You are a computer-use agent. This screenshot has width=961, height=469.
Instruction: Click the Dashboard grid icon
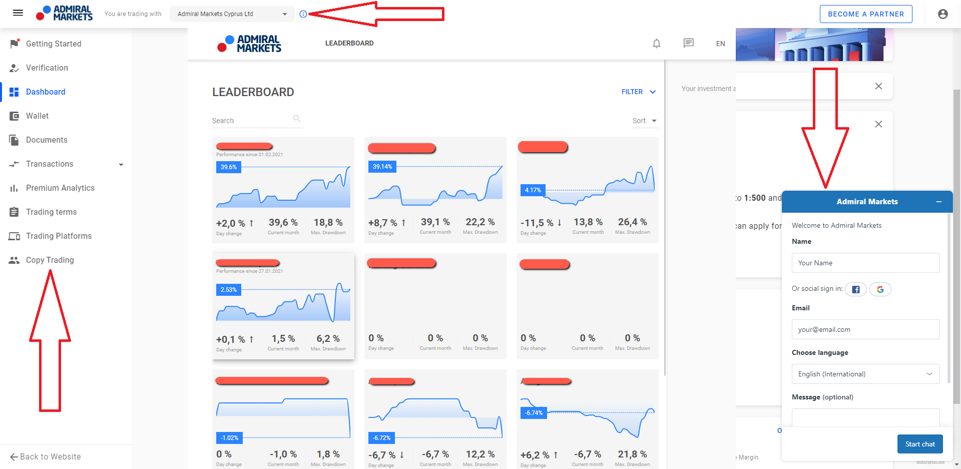[15, 92]
